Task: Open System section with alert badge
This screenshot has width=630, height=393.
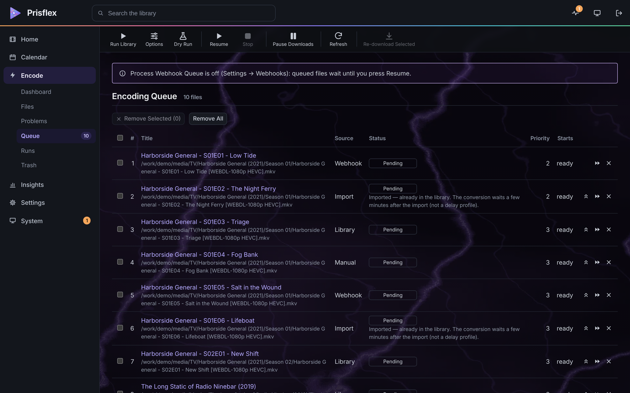Action: pos(49,221)
